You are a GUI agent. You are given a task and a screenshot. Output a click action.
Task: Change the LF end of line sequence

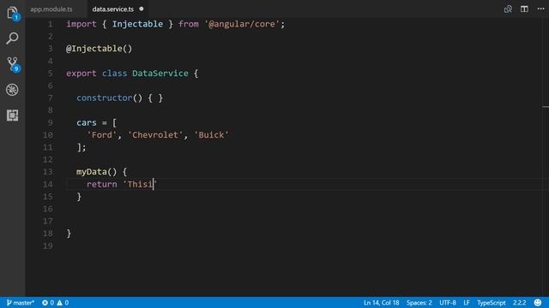coord(467,303)
